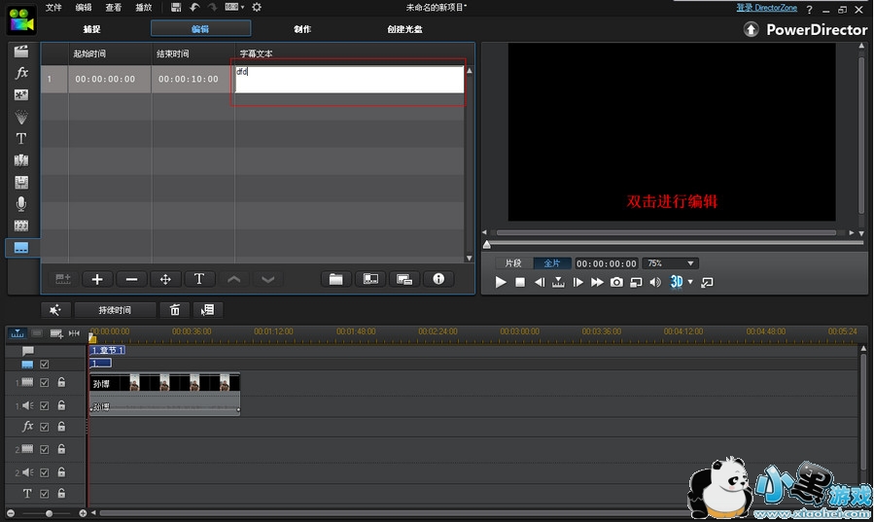Switch to the 制作 tab
874x522 pixels.
[x=302, y=29]
